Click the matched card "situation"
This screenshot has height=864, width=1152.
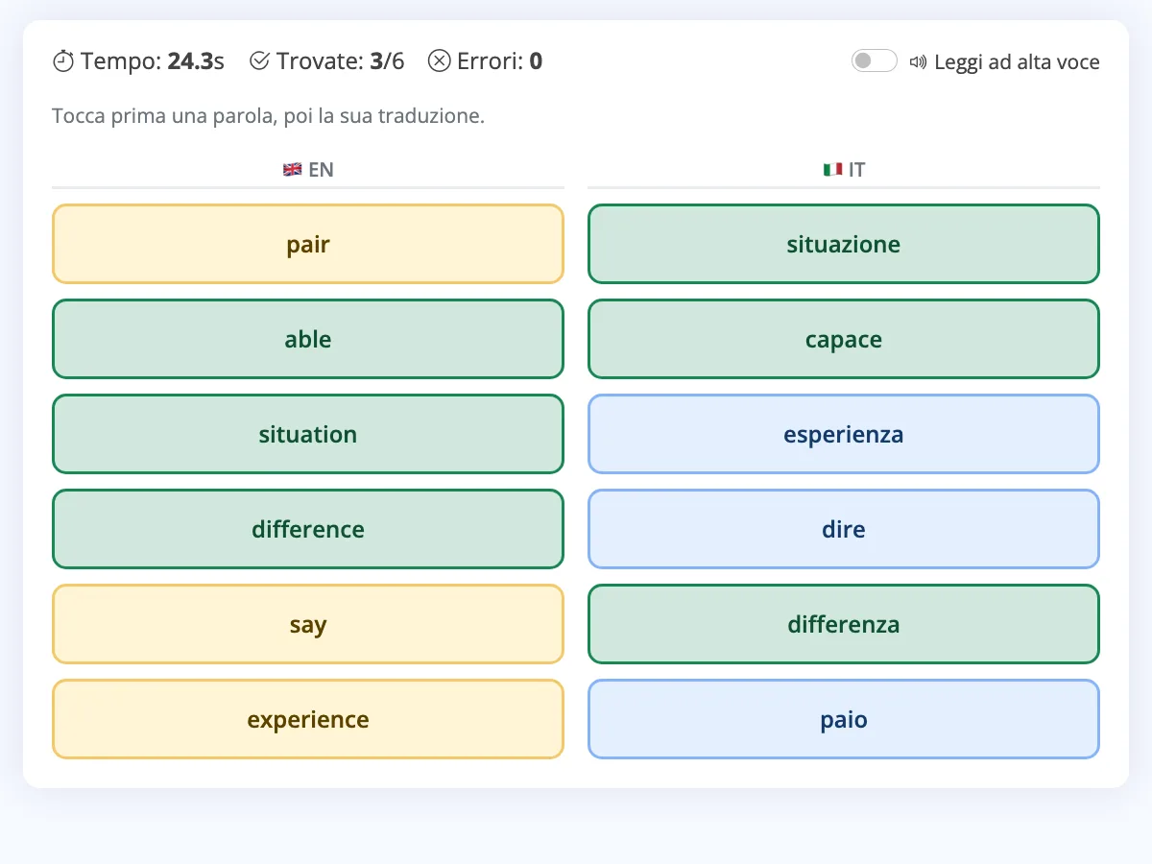(x=308, y=434)
